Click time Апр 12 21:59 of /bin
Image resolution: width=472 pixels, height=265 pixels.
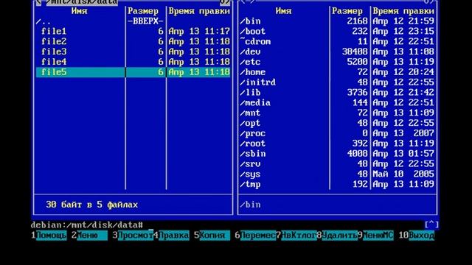pos(403,21)
